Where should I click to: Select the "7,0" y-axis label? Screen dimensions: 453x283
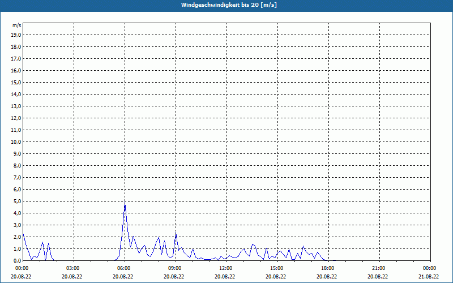[18, 177]
